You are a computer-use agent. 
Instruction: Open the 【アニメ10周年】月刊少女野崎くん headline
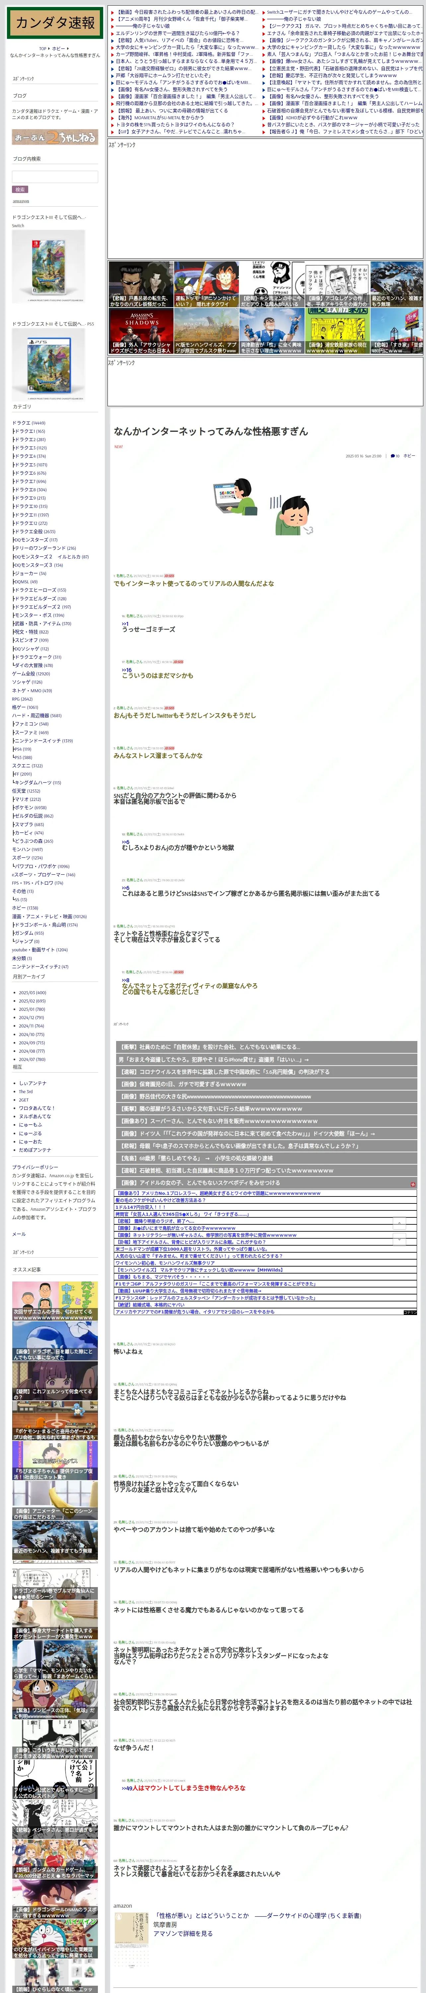point(182,19)
